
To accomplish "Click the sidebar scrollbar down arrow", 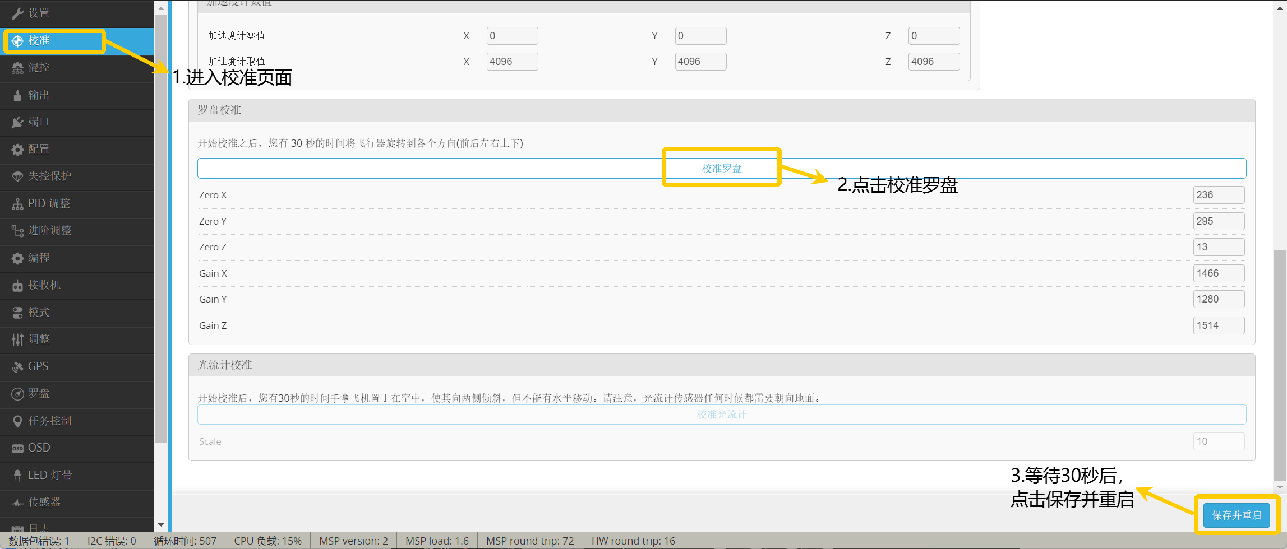I will pos(161,525).
